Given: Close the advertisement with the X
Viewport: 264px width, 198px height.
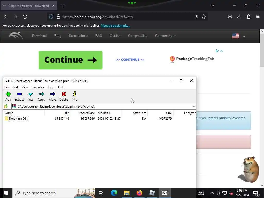Looking at the screenshot, I should click(221, 51).
